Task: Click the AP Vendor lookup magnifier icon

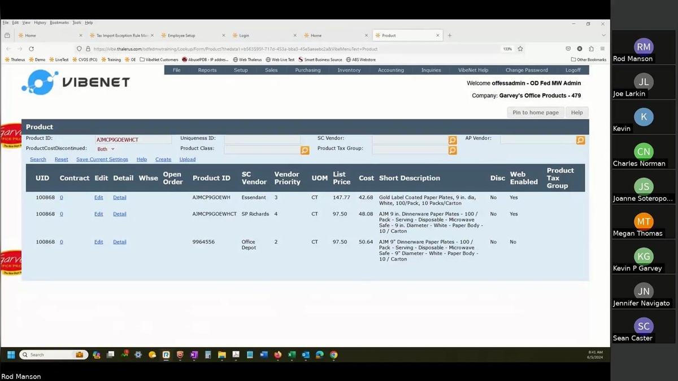Action: pyautogui.click(x=580, y=140)
